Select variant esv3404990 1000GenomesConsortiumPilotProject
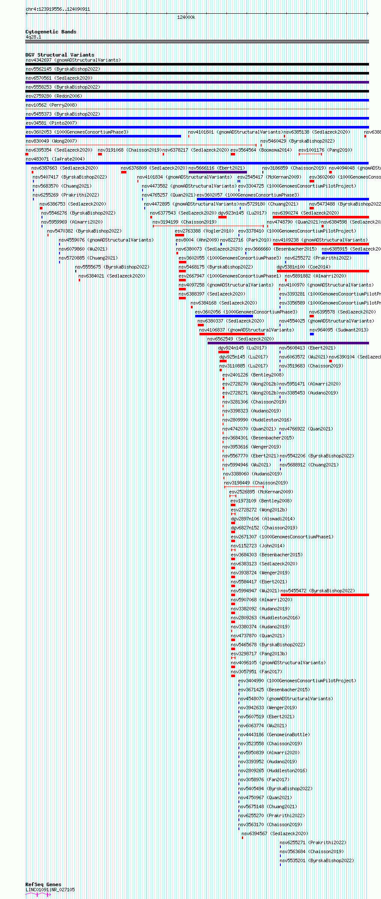Viewport: 381px width, 899px height. 297,681
